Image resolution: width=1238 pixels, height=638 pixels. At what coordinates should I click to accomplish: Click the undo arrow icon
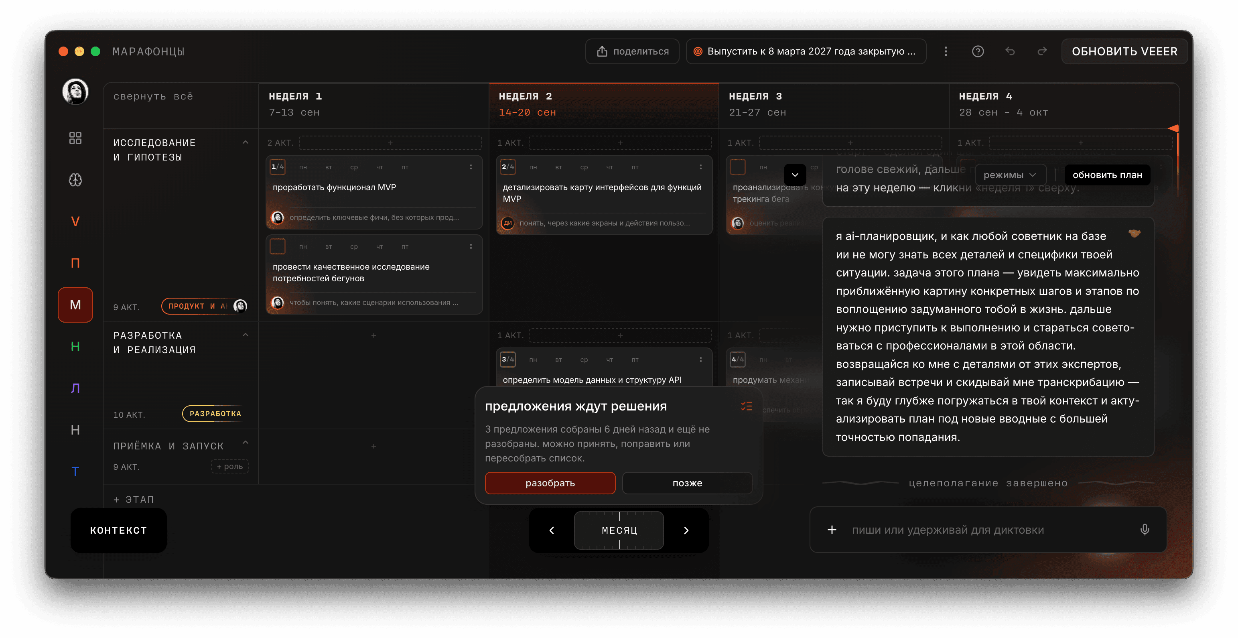pyautogui.click(x=1010, y=51)
